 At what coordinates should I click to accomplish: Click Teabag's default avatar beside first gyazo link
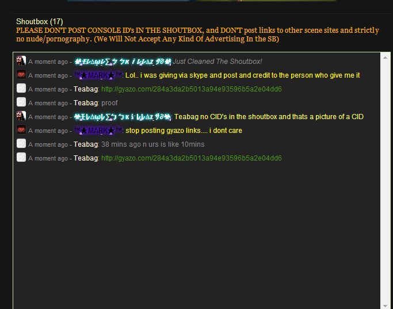tap(21, 88)
